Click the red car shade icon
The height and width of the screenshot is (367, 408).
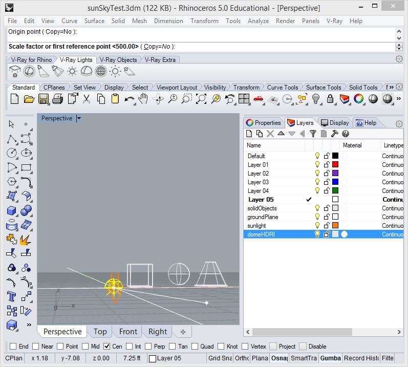coord(259,99)
